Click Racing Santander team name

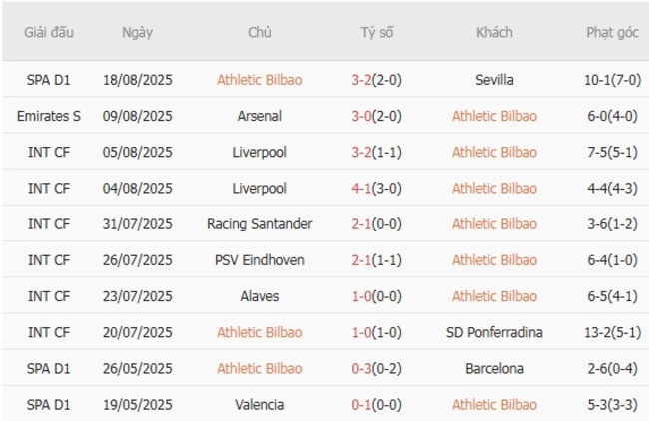tap(260, 224)
